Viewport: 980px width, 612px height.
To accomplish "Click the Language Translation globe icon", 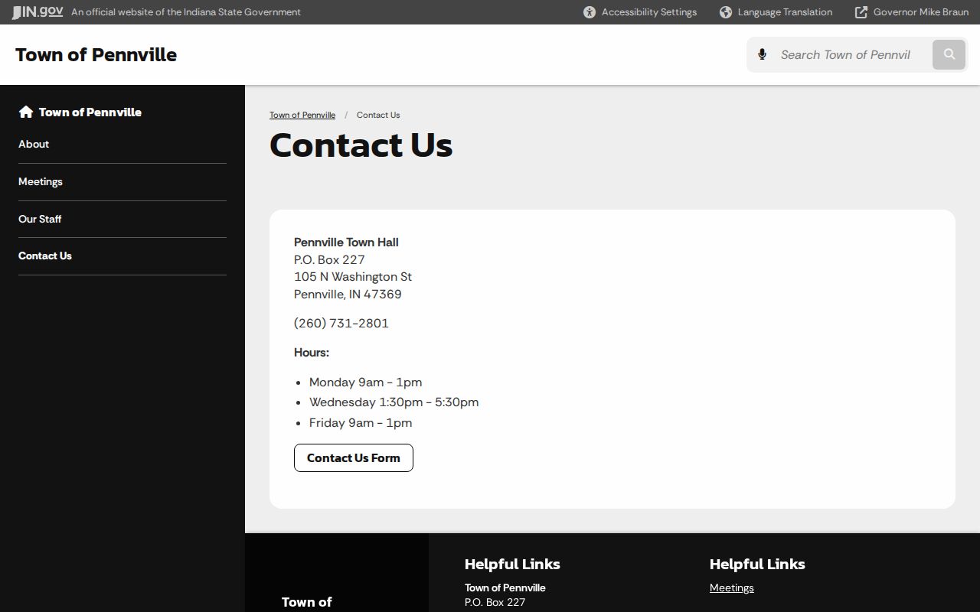I will click(x=726, y=12).
